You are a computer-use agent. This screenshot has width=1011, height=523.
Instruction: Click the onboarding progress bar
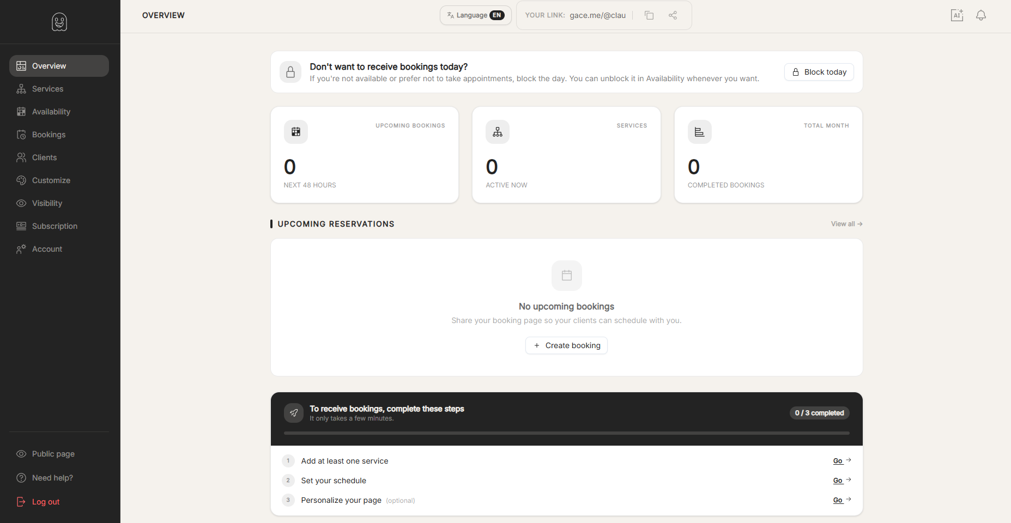566,433
